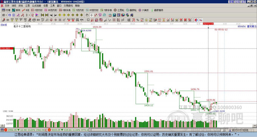This screenshot has height=137, width=257.
Task: Click the 日K线 period label
Action: (x=4, y=25)
